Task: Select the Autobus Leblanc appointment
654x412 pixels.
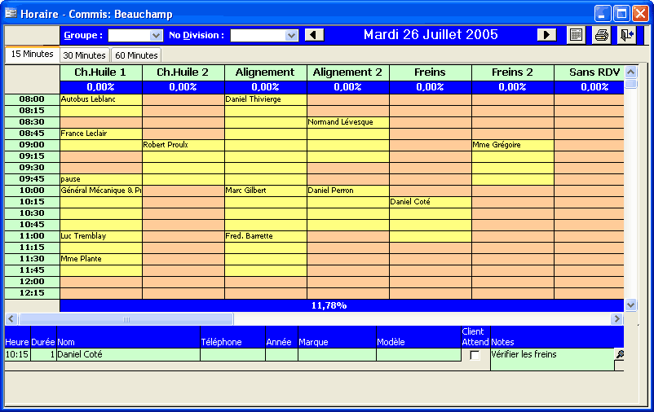Action: [100, 99]
